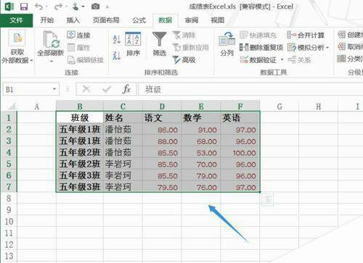Open 高级 advanced filter
Image resolution: width=363 pixels, height=263 pixels.
[184, 59]
